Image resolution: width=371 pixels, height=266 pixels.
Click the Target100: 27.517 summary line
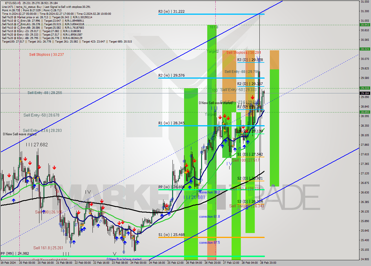click(67, 41)
